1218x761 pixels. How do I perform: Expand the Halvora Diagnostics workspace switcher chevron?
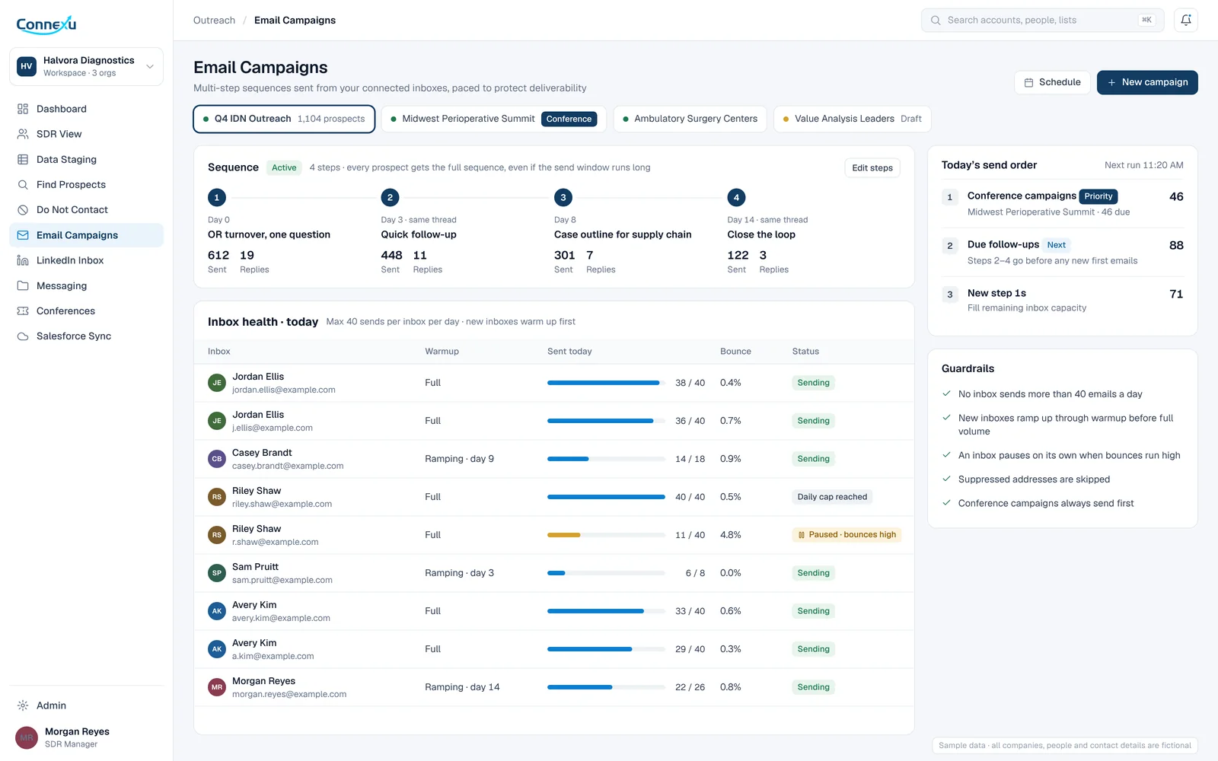(150, 66)
